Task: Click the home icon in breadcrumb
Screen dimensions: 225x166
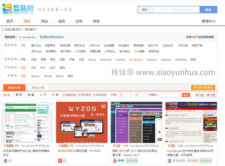Action: tap(3, 30)
